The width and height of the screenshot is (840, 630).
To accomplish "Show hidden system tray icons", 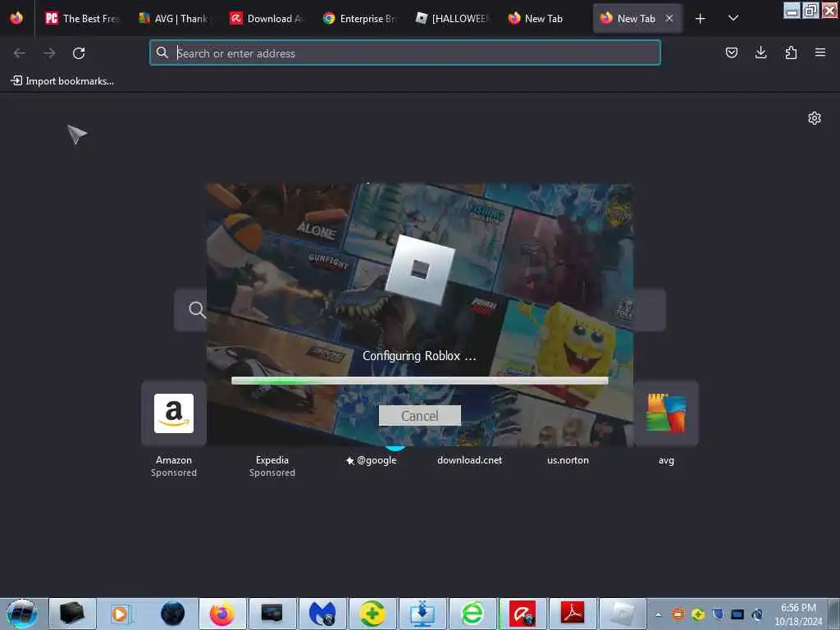I will click(659, 614).
